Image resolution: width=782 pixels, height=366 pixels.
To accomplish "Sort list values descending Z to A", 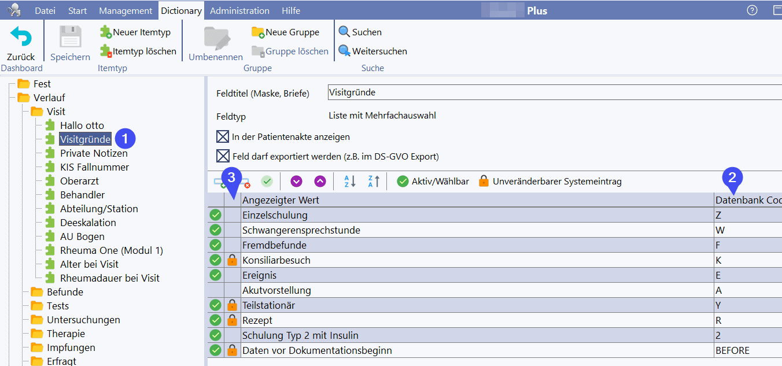I will point(373,182).
